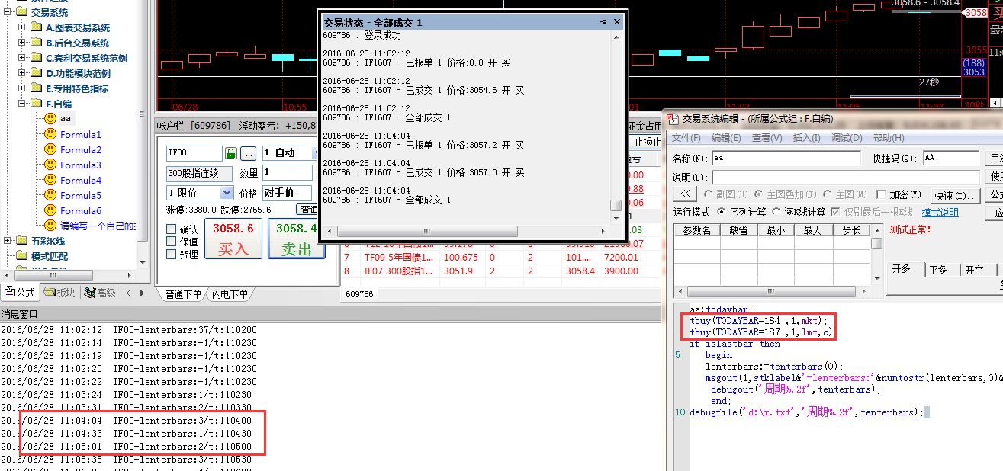Open the 调试(D) menu
This screenshot has height=471, width=1003.
click(845, 138)
